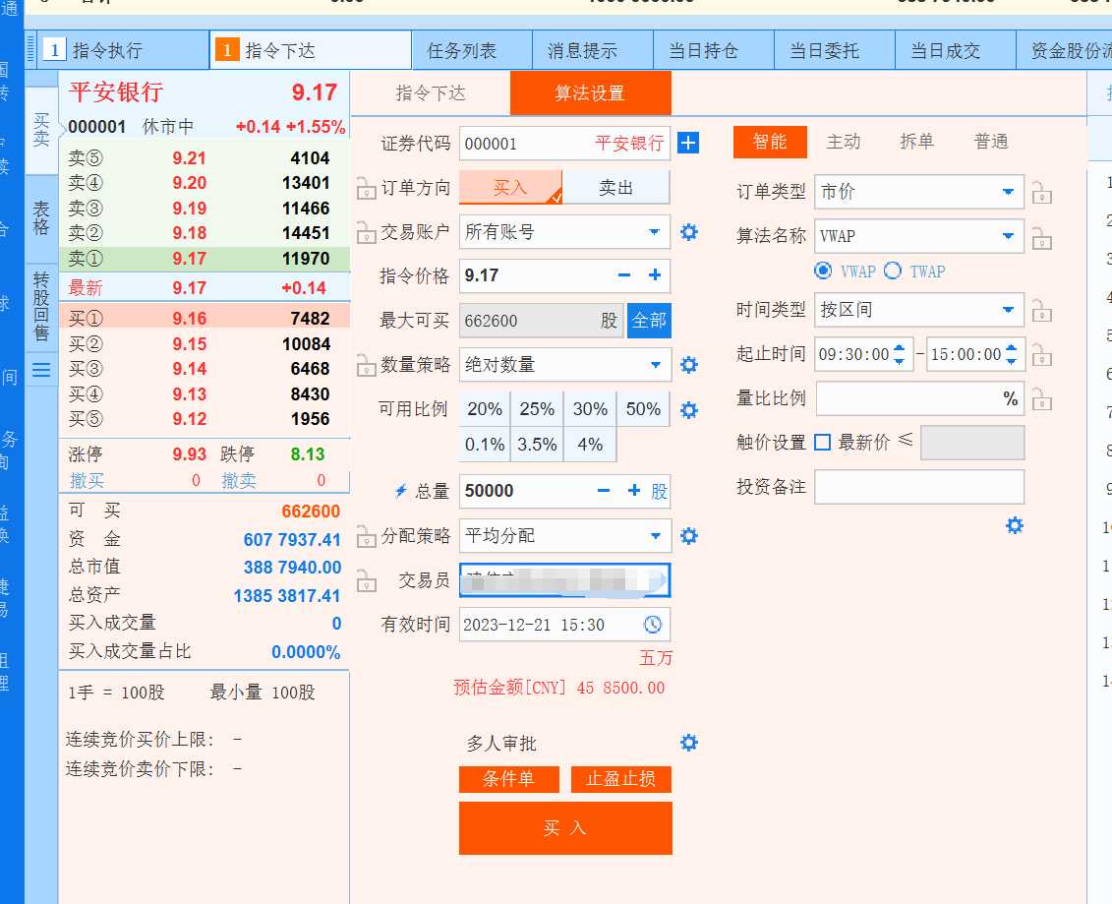Toggle lock icon right of 订单类型
1112x904 pixels.
pyautogui.click(x=1042, y=192)
